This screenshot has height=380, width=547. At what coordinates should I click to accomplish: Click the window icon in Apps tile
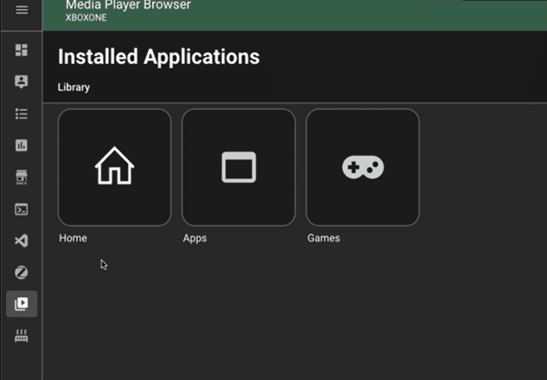coord(239,167)
